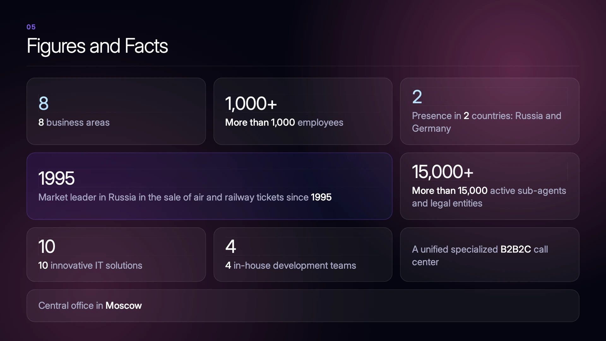Screen dimensions: 606x341
Task: Click the blue number 2 figure
Action: point(417,97)
